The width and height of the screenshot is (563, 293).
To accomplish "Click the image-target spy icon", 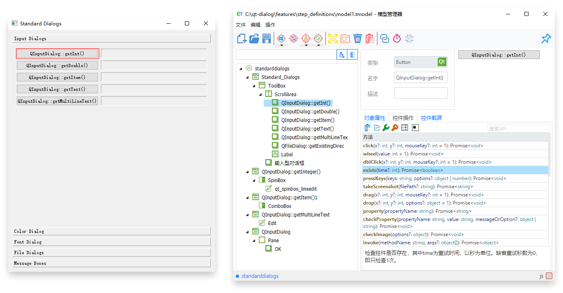I will (294, 38).
